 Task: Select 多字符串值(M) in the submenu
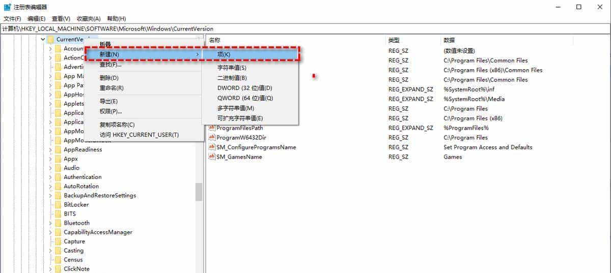pyautogui.click(x=250, y=108)
